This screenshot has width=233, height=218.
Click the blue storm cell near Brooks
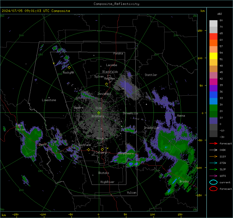[x=174, y=181]
